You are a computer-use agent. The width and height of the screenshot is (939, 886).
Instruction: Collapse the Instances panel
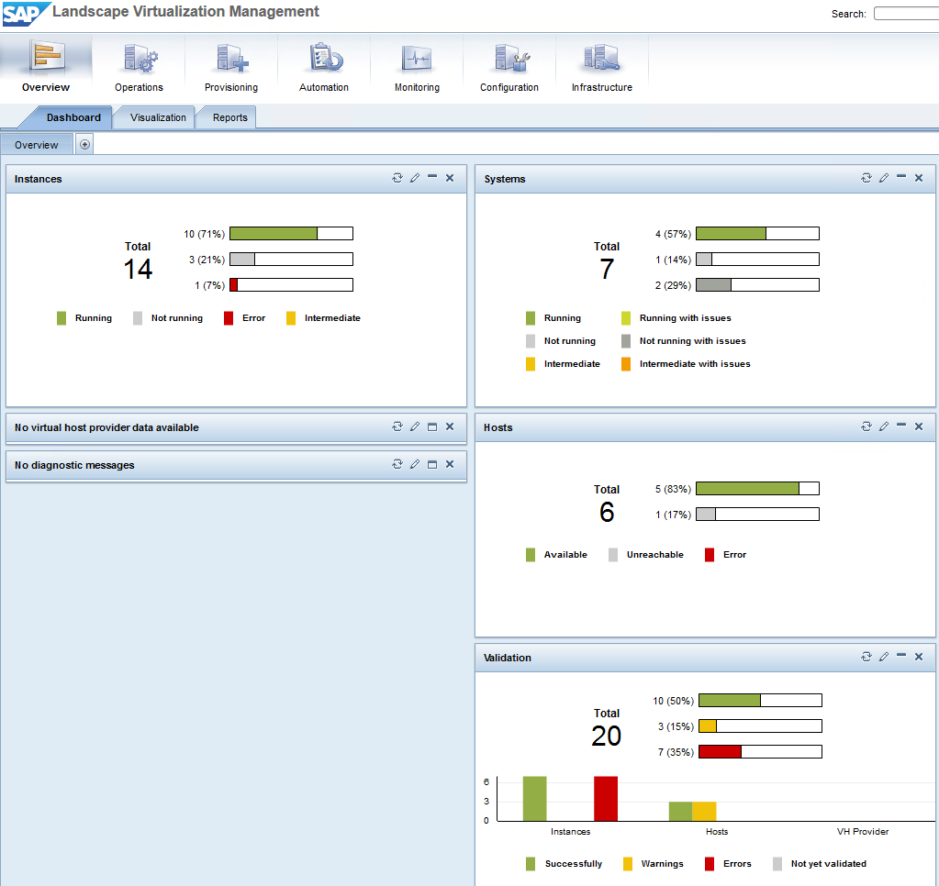(x=432, y=178)
